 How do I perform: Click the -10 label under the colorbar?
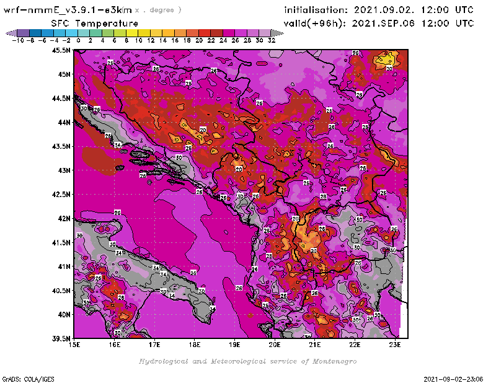coord(18,40)
